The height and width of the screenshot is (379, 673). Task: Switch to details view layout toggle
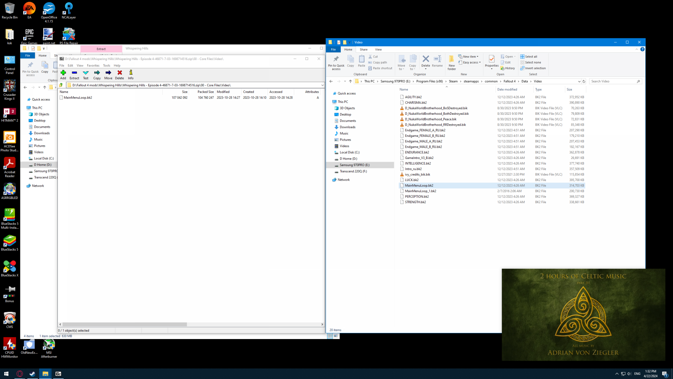click(x=330, y=336)
